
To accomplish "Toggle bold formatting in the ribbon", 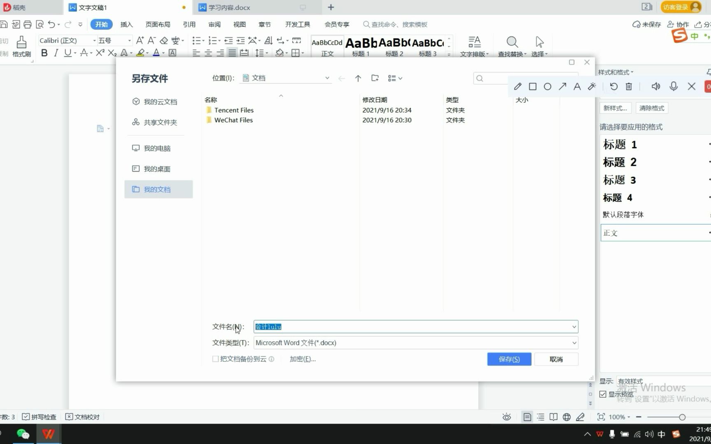I will [44, 53].
